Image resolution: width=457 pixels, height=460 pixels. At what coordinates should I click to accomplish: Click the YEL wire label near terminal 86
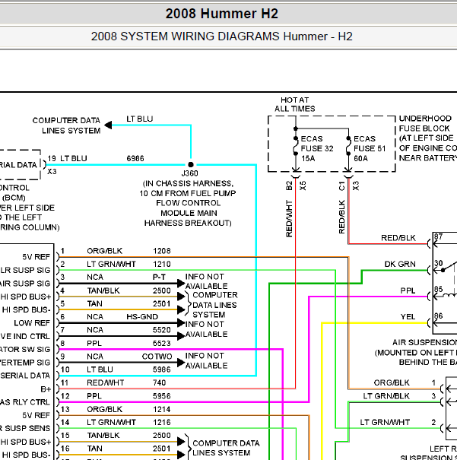tap(408, 317)
